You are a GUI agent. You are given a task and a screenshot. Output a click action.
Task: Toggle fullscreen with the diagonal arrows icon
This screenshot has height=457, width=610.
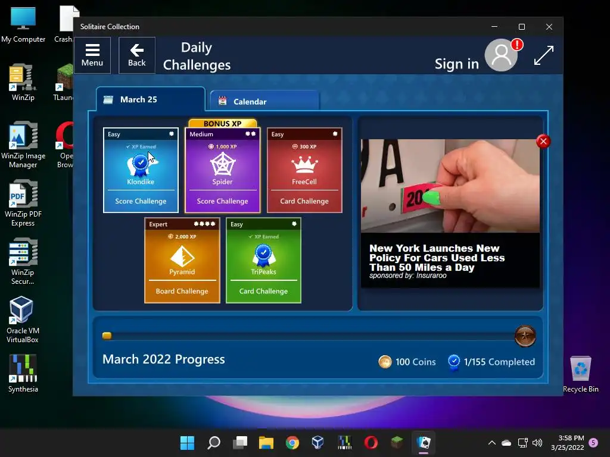[543, 55]
